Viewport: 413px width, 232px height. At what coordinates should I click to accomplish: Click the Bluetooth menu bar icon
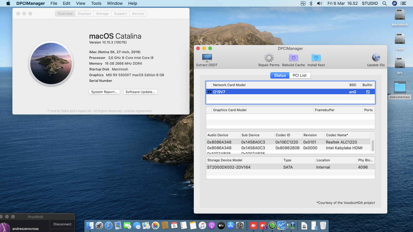(x=311, y=3)
